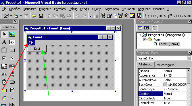Select the Timer control stopwatch icon
Screen dimensions: 192x106
4,82
